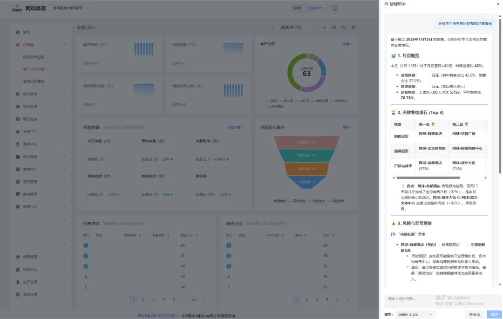Viewport: 503px width, 319px height.
Task: Switch date range to 周 view
Action: click(x=334, y=27)
